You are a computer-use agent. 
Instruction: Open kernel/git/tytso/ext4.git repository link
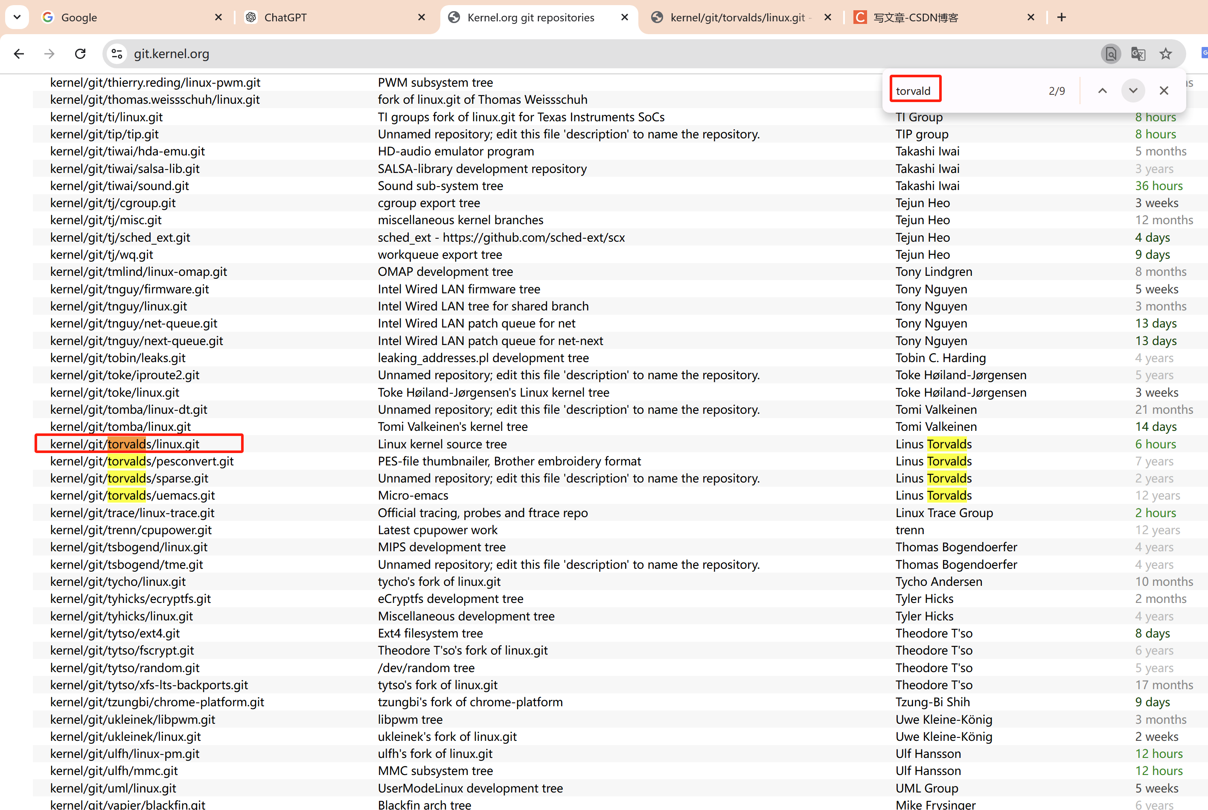coord(115,633)
